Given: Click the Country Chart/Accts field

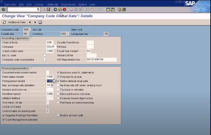Looking at the screenshot, I should click(90, 42).
